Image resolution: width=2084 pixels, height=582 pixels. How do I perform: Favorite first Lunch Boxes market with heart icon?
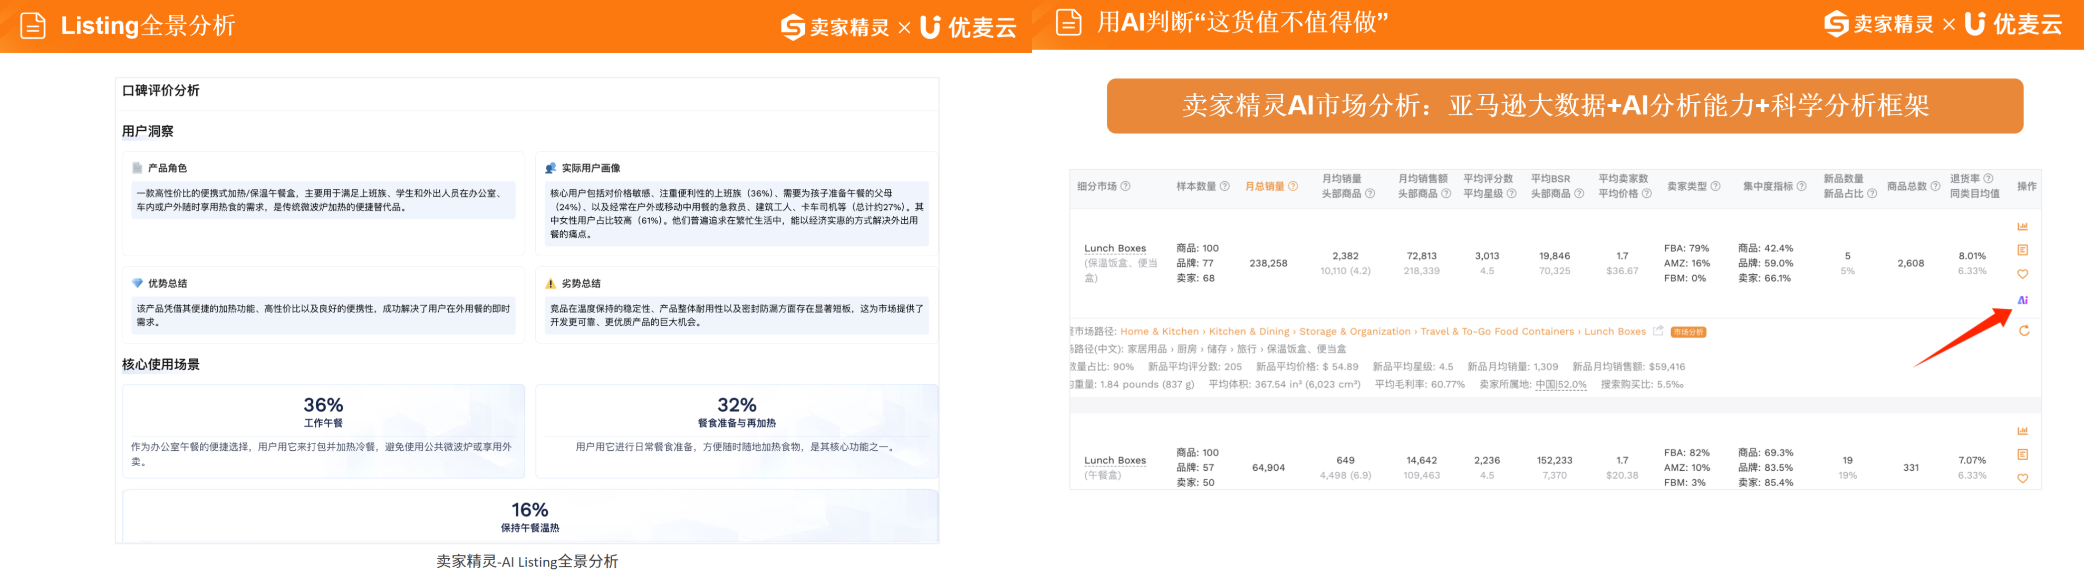click(x=2022, y=274)
